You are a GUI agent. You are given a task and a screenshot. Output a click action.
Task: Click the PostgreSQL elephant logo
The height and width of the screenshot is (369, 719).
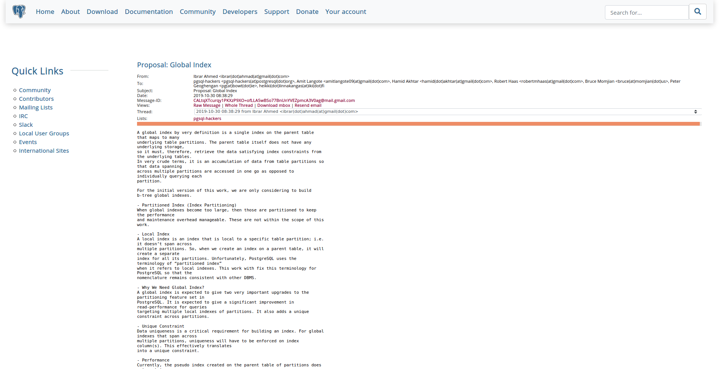(x=19, y=12)
